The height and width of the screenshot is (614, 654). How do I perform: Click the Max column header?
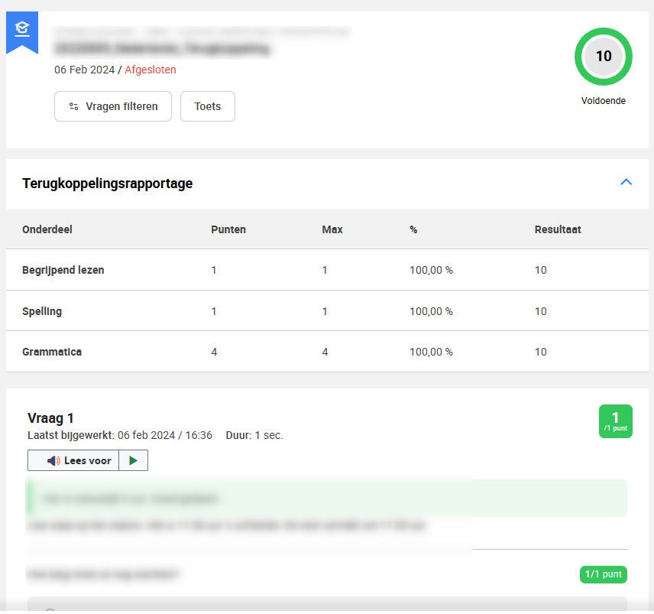[x=332, y=229]
